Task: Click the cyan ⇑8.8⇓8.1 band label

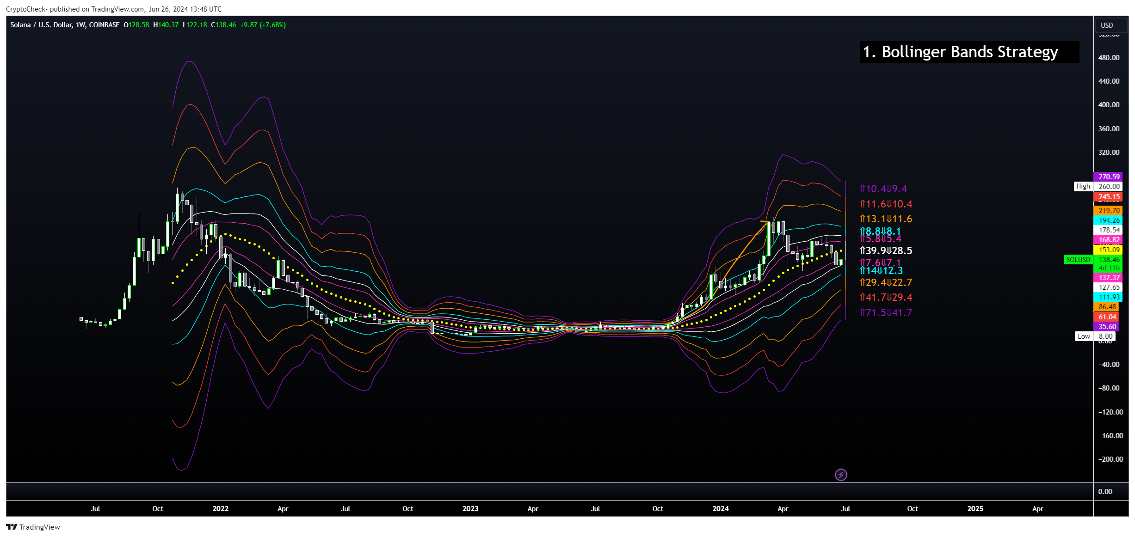Action: click(880, 231)
